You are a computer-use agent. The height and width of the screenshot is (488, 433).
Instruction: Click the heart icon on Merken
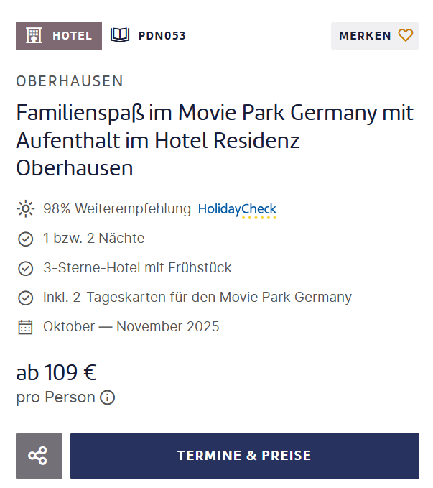[x=406, y=35]
